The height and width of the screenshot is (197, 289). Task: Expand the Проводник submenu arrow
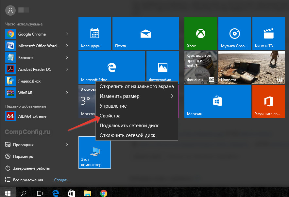pos(67,144)
